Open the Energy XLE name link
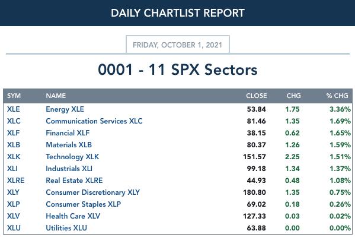The height and width of the screenshot is (237, 355). (65, 109)
